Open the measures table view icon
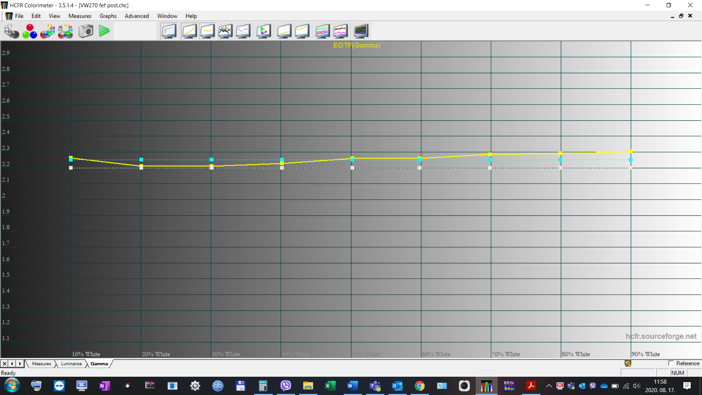This screenshot has height=395, width=702. (169, 31)
